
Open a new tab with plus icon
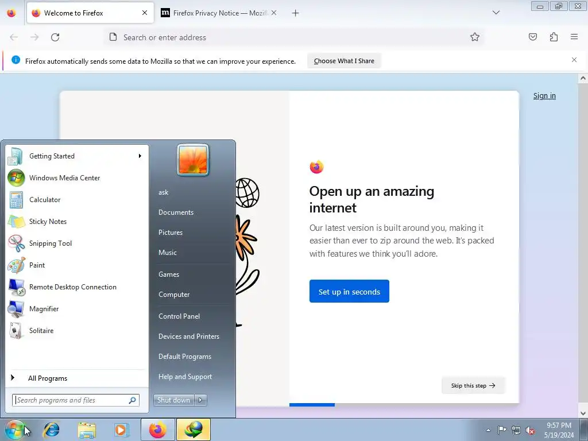coord(296,13)
